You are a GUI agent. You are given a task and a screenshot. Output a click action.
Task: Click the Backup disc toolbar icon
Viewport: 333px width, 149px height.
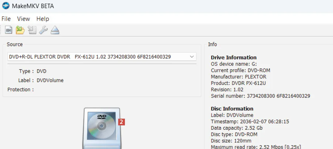point(32,30)
